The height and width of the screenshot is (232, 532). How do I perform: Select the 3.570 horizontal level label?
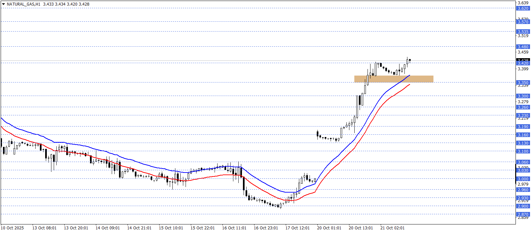tap(523, 22)
